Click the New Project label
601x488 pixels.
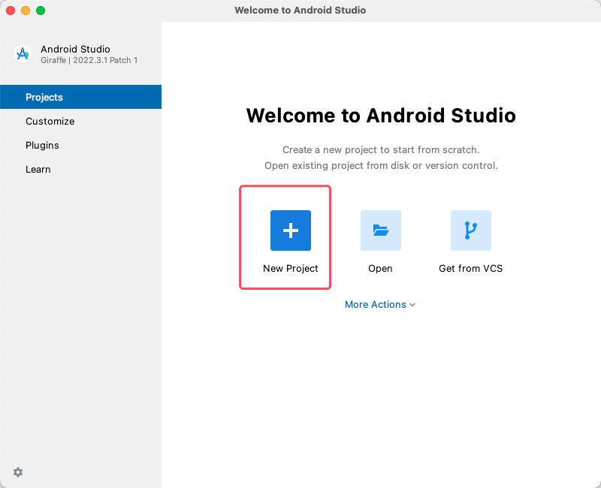click(291, 269)
